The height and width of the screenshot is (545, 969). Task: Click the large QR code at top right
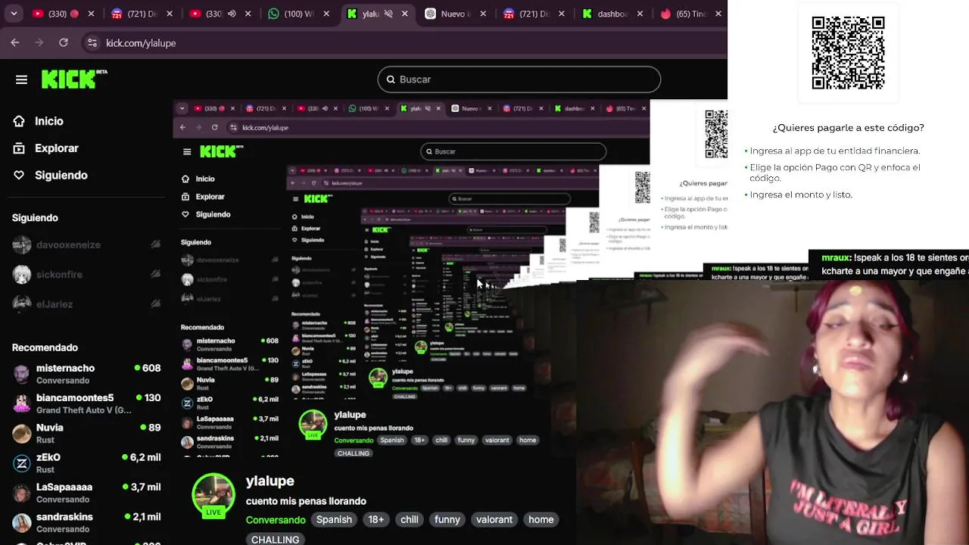click(848, 53)
